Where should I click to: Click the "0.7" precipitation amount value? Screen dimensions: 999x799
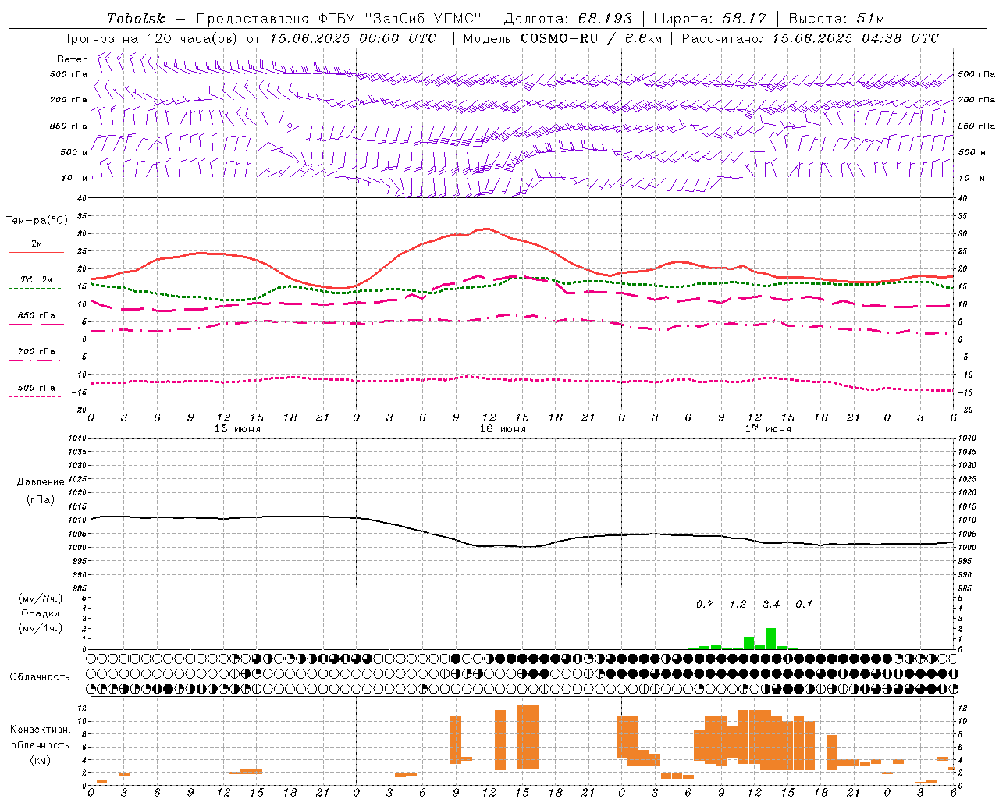tap(705, 605)
